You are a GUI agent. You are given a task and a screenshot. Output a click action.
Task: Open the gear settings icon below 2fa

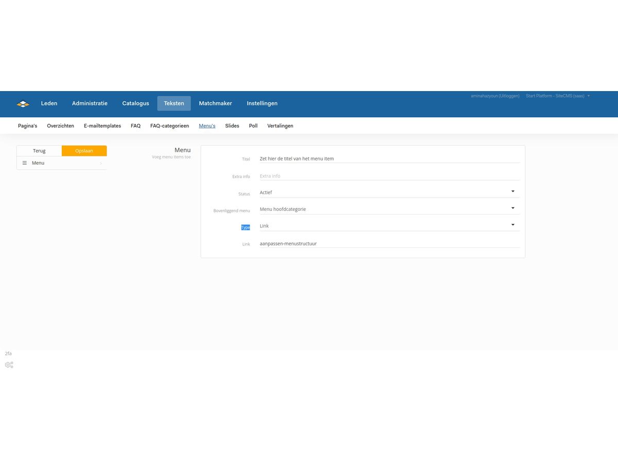tap(9, 365)
